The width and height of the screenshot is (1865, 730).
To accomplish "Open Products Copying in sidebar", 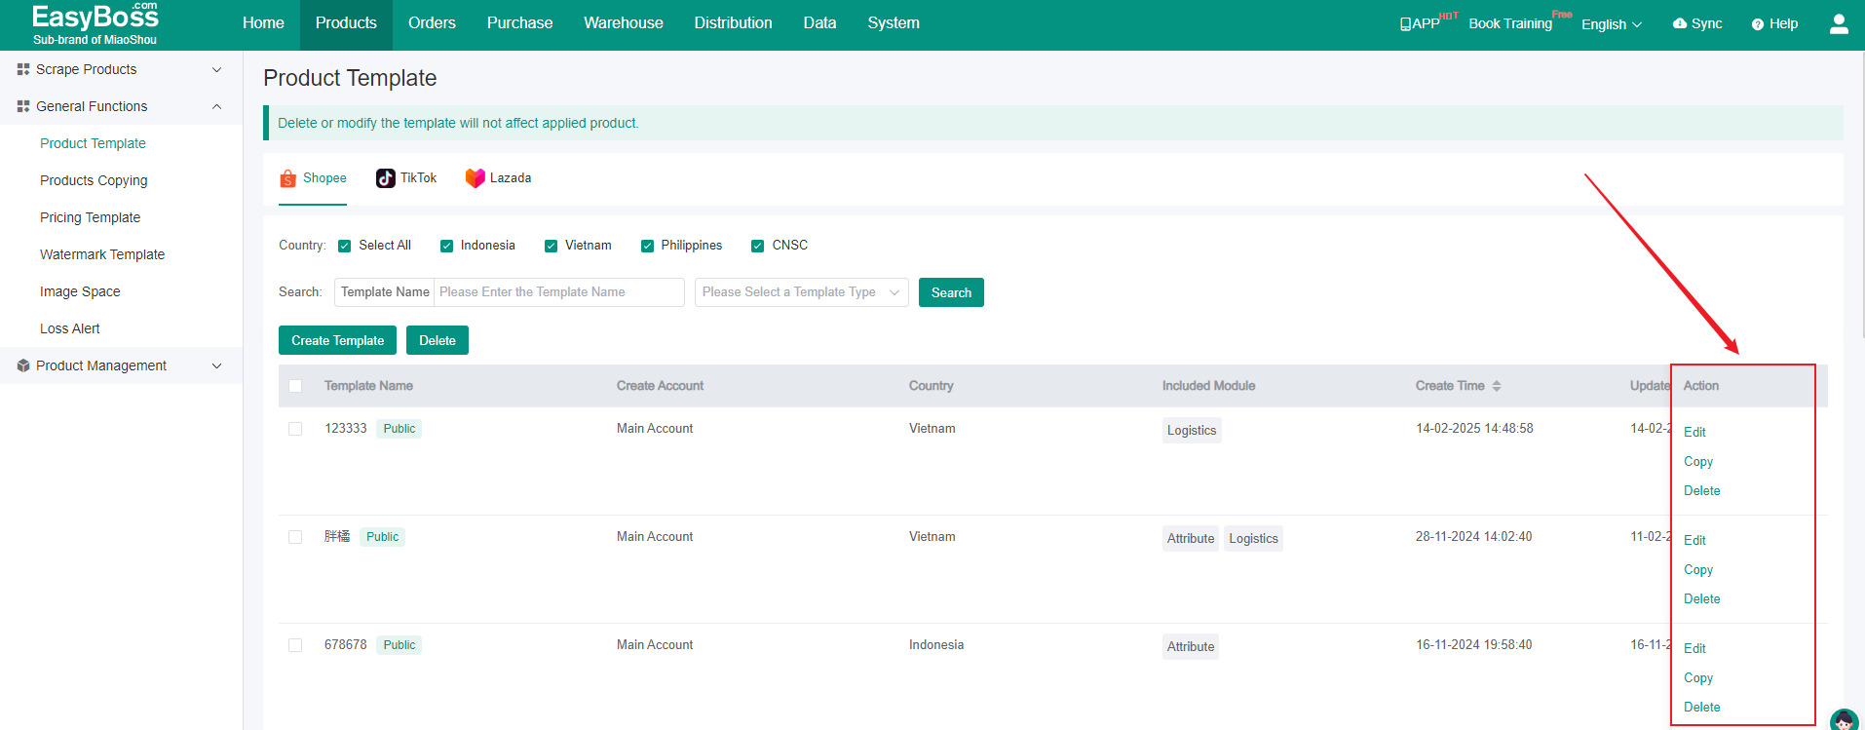I will (94, 180).
